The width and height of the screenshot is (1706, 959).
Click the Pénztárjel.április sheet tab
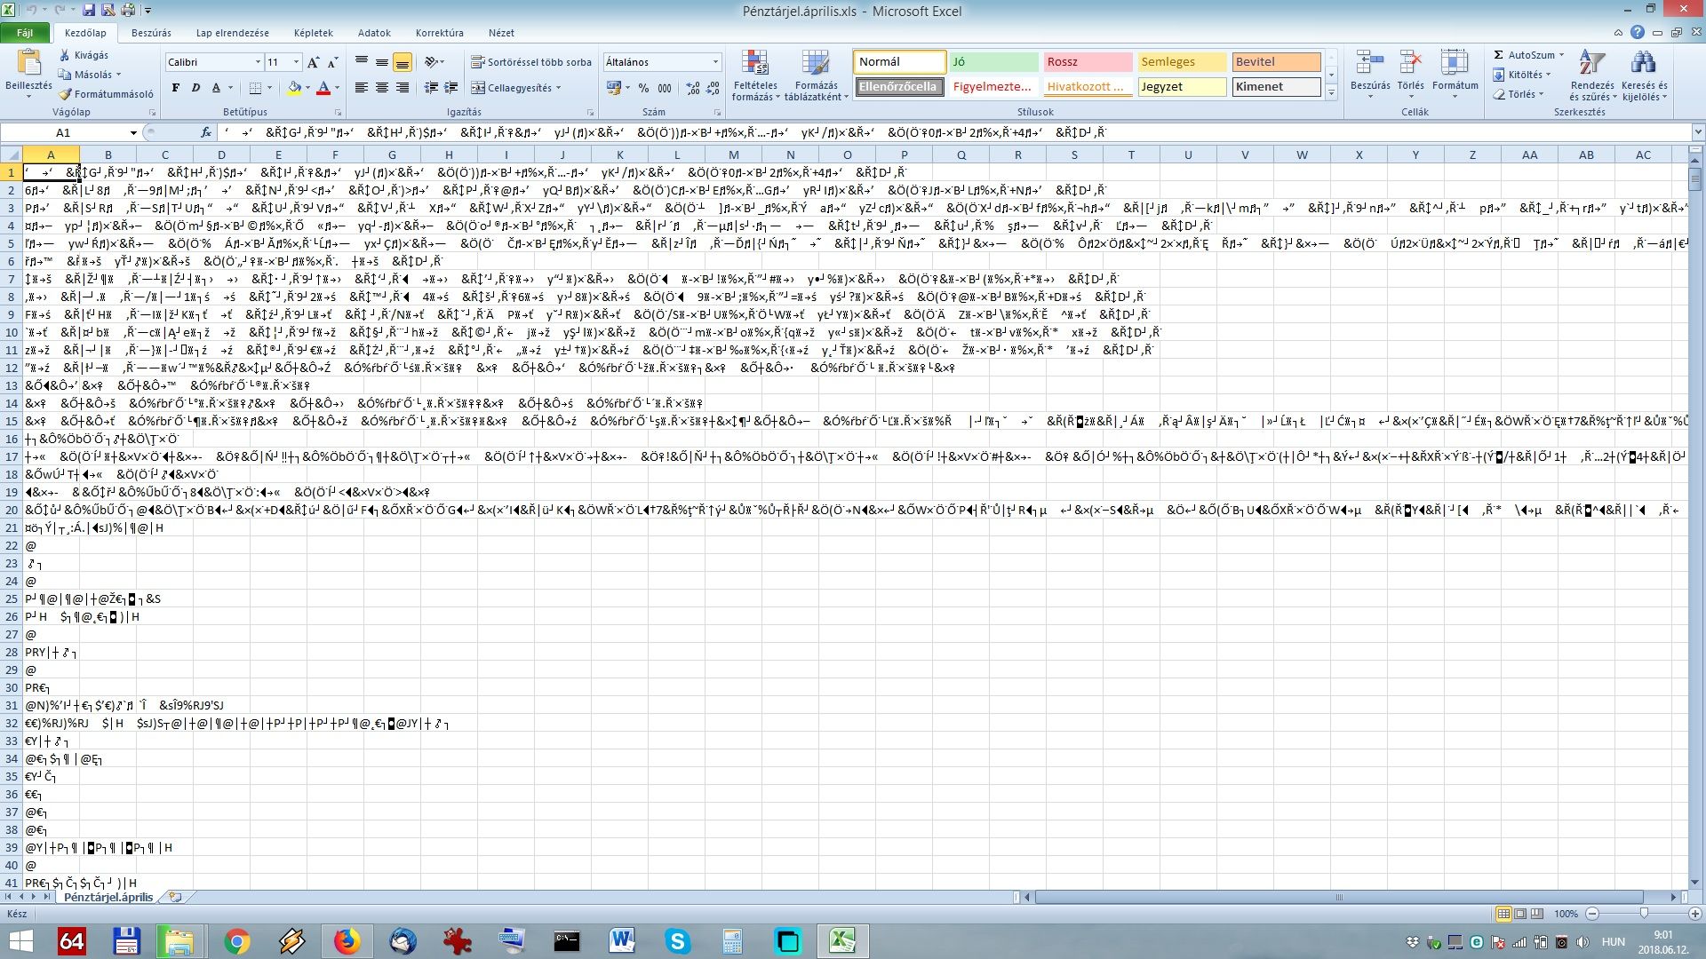pos(108,897)
